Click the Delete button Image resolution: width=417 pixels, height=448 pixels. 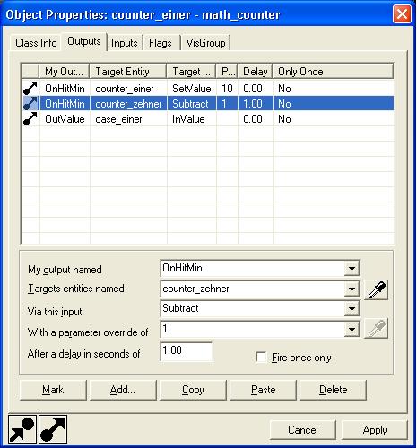[334, 390]
